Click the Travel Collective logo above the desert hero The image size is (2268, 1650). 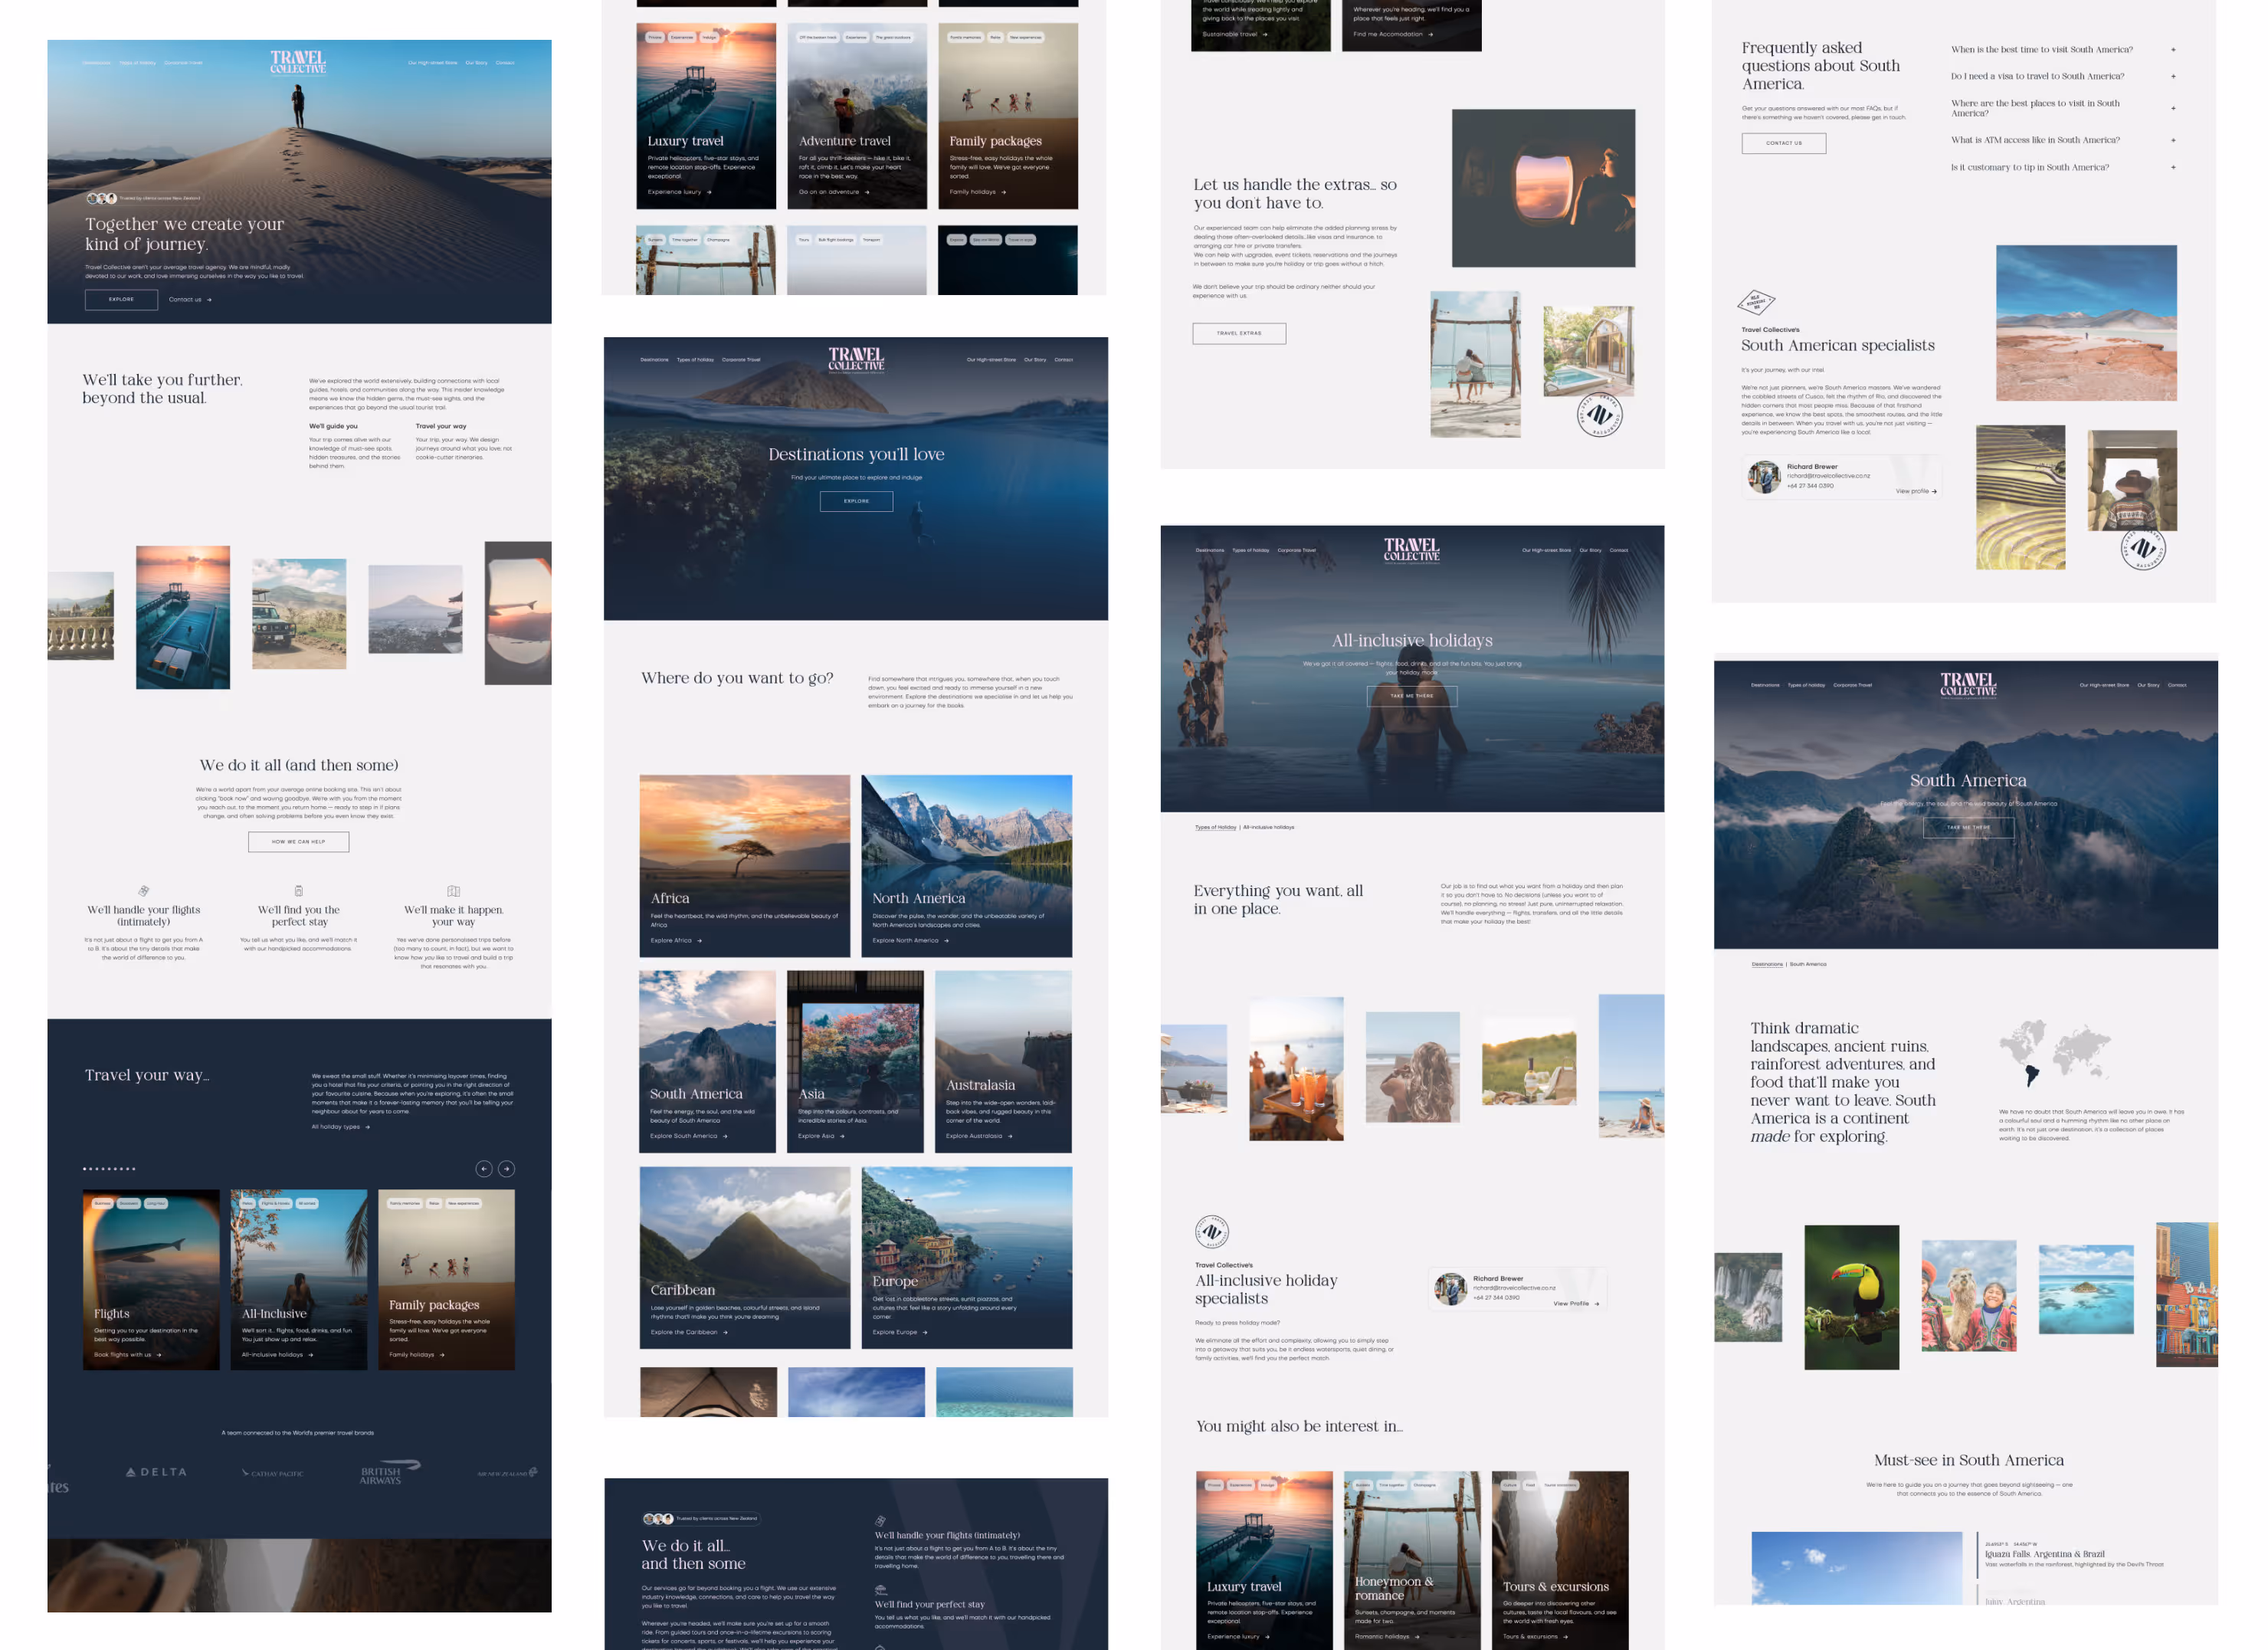(x=298, y=62)
